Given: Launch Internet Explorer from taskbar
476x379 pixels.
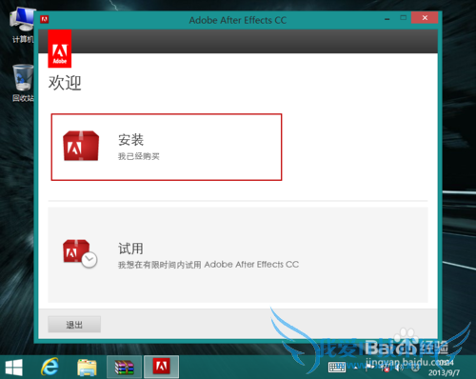Looking at the screenshot, I should click(x=50, y=368).
